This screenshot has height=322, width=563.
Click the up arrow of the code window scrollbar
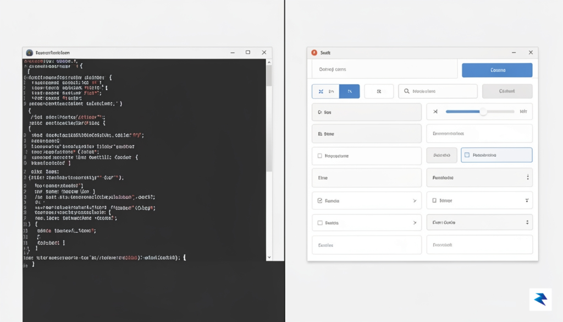269,62
